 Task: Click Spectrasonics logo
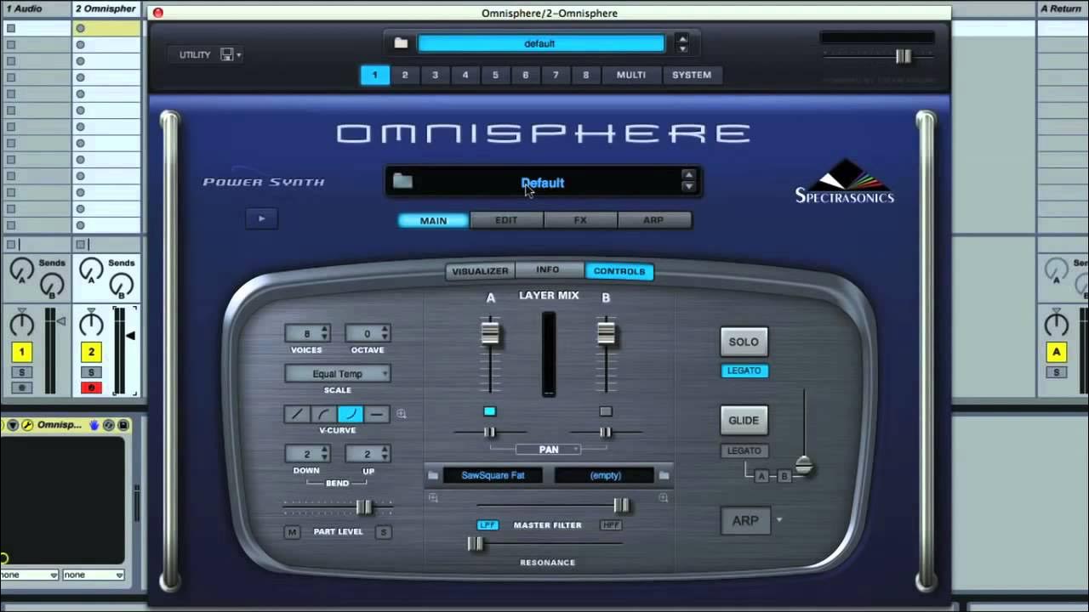tap(845, 181)
